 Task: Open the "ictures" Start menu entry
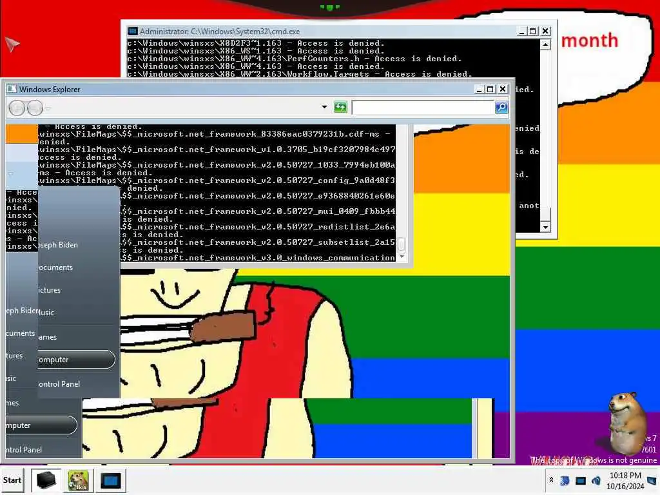tap(50, 290)
